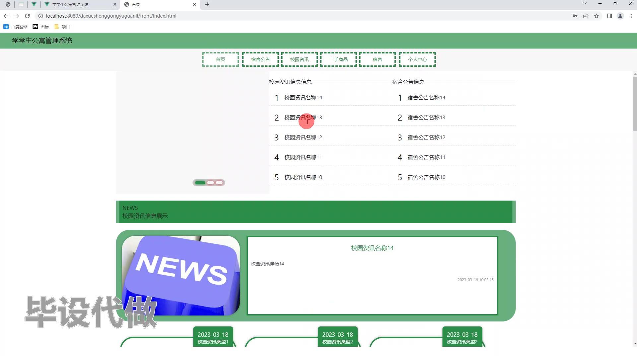The width and height of the screenshot is (637, 356).
Task: Click the browser back arrow
Action: click(x=6, y=16)
